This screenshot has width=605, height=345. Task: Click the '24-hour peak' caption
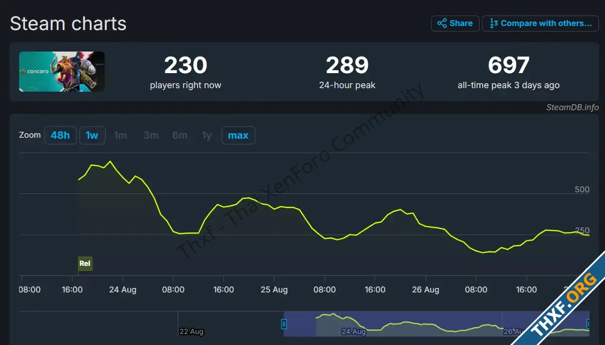click(347, 85)
